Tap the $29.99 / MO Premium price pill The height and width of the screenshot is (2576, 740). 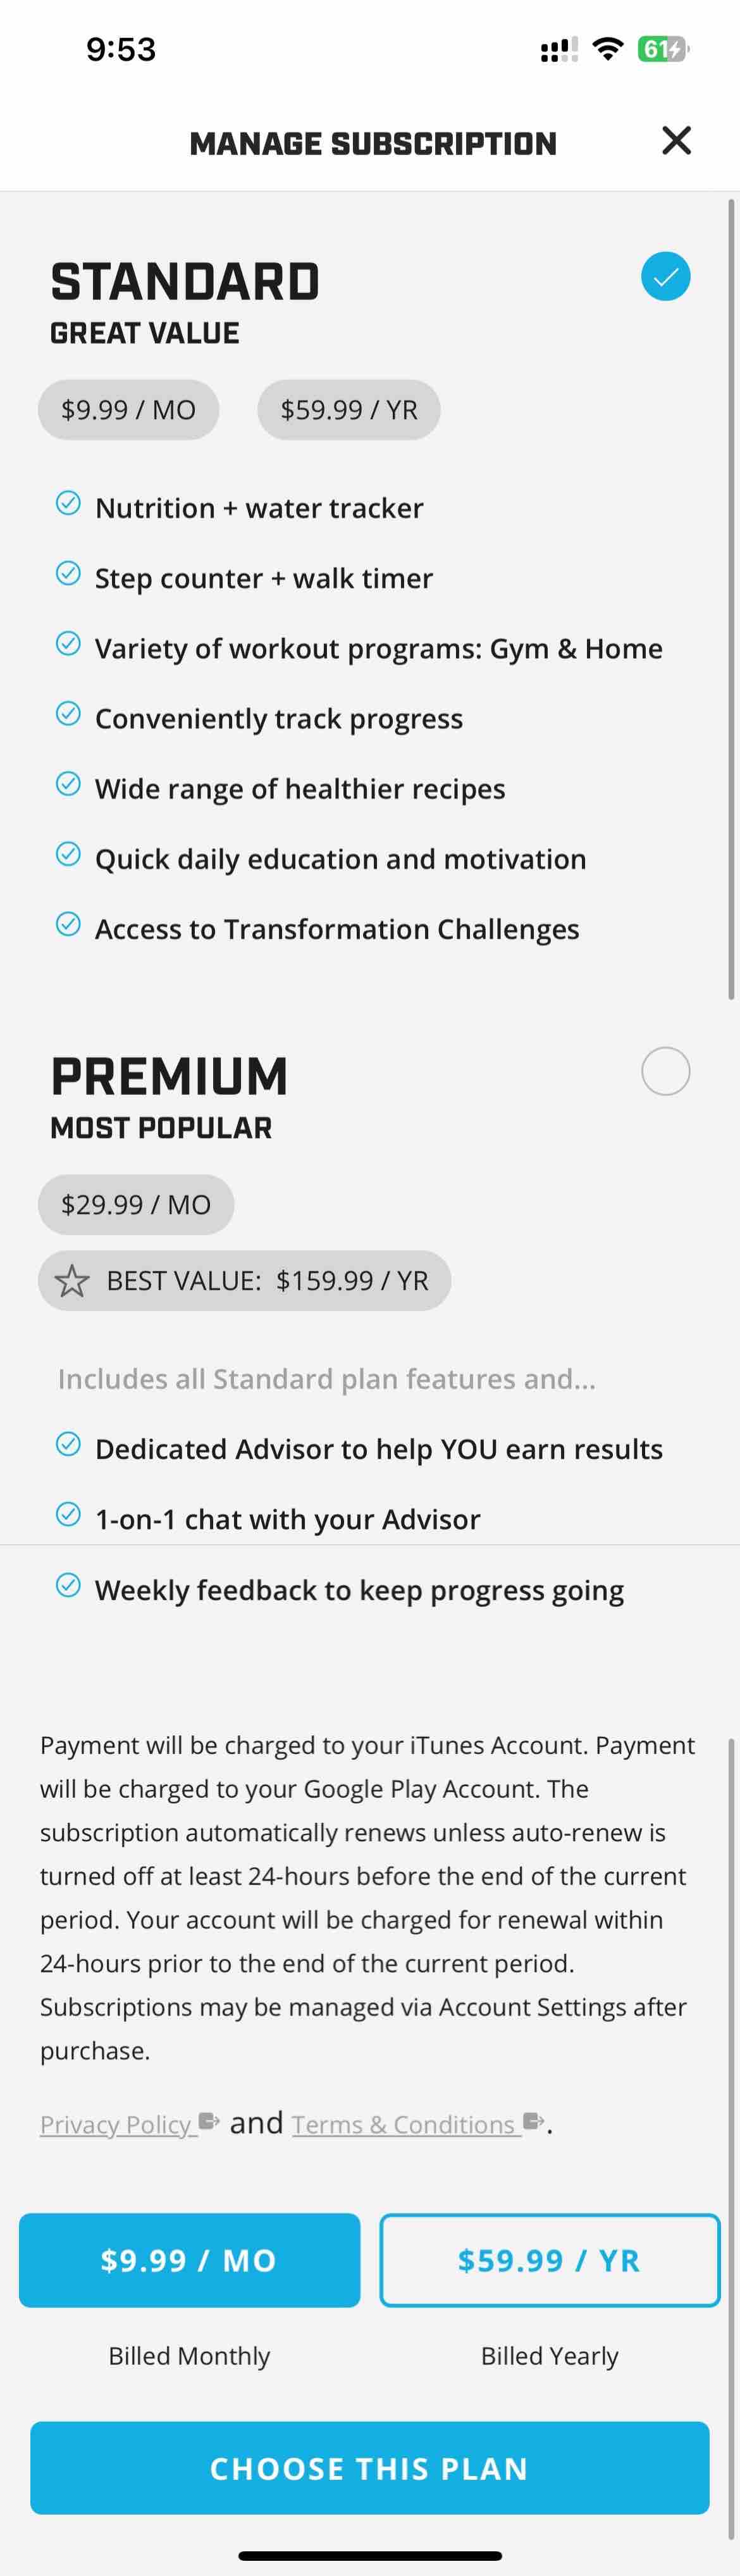click(136, 1204)
